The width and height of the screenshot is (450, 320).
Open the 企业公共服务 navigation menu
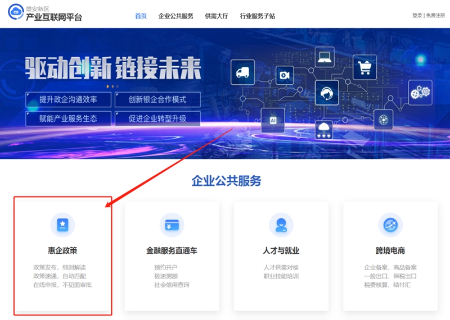[175, 16]
